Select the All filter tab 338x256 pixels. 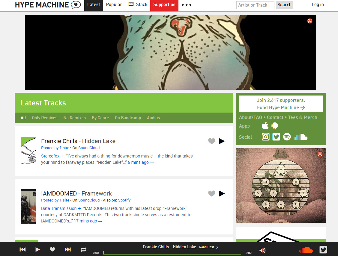click(23, 118)
